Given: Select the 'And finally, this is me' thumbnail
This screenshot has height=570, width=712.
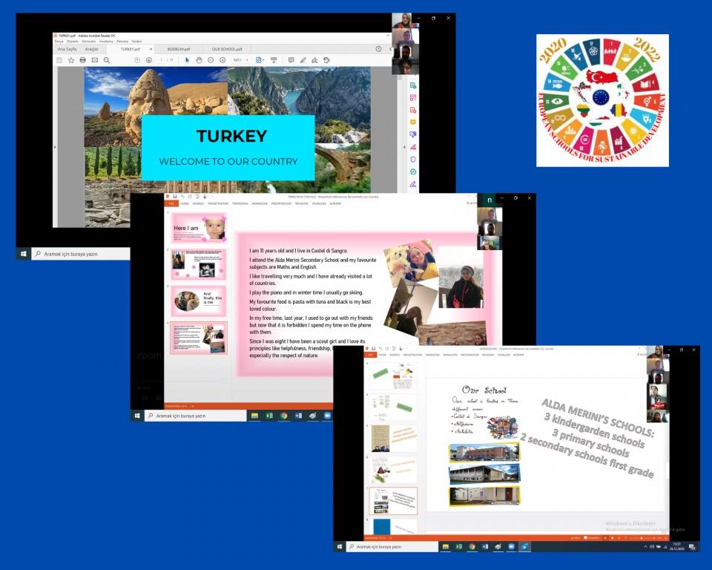Looking at the screenshot, I should coord(199,300).
